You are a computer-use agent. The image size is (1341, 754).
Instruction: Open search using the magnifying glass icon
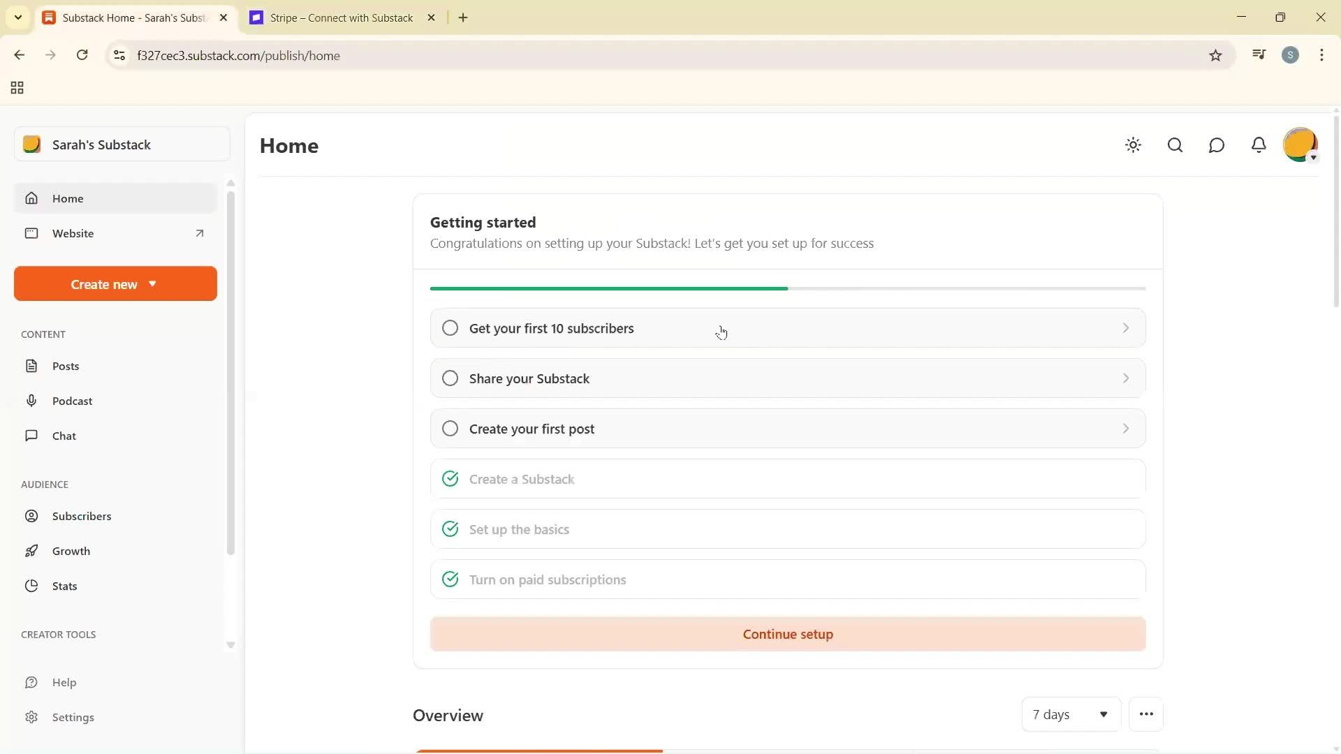[1175, 145]
